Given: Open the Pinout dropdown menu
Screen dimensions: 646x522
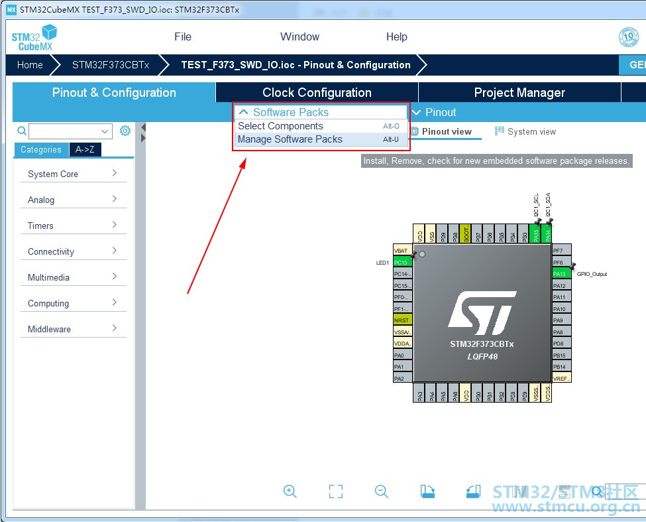Looking at the screenshot, I should (x=434, y=112).
